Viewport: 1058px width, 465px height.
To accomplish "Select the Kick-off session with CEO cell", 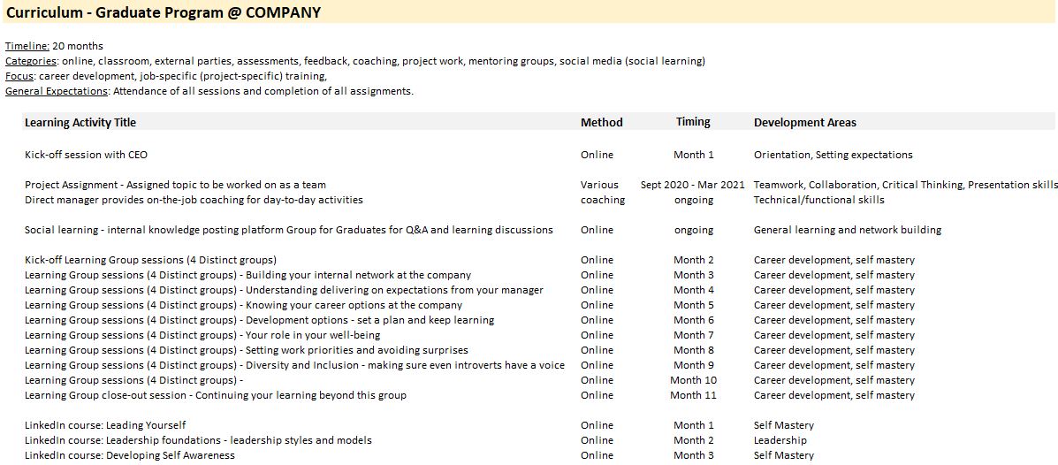I will coord(86,155).
